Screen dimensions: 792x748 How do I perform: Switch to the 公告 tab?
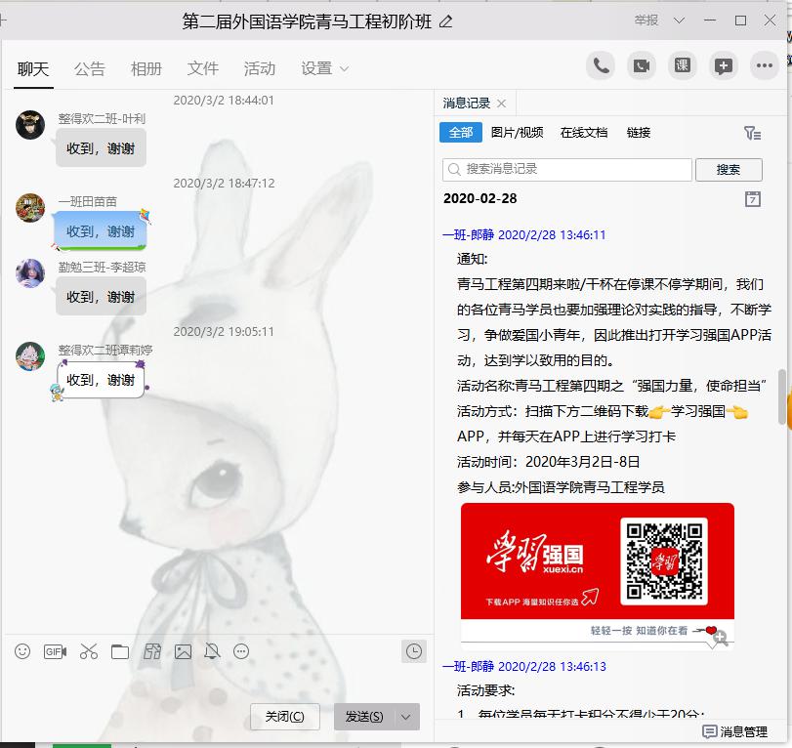pyautogui.click(x=89, y=68)
